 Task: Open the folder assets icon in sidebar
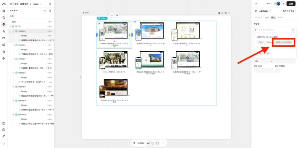tap(4, 38)
